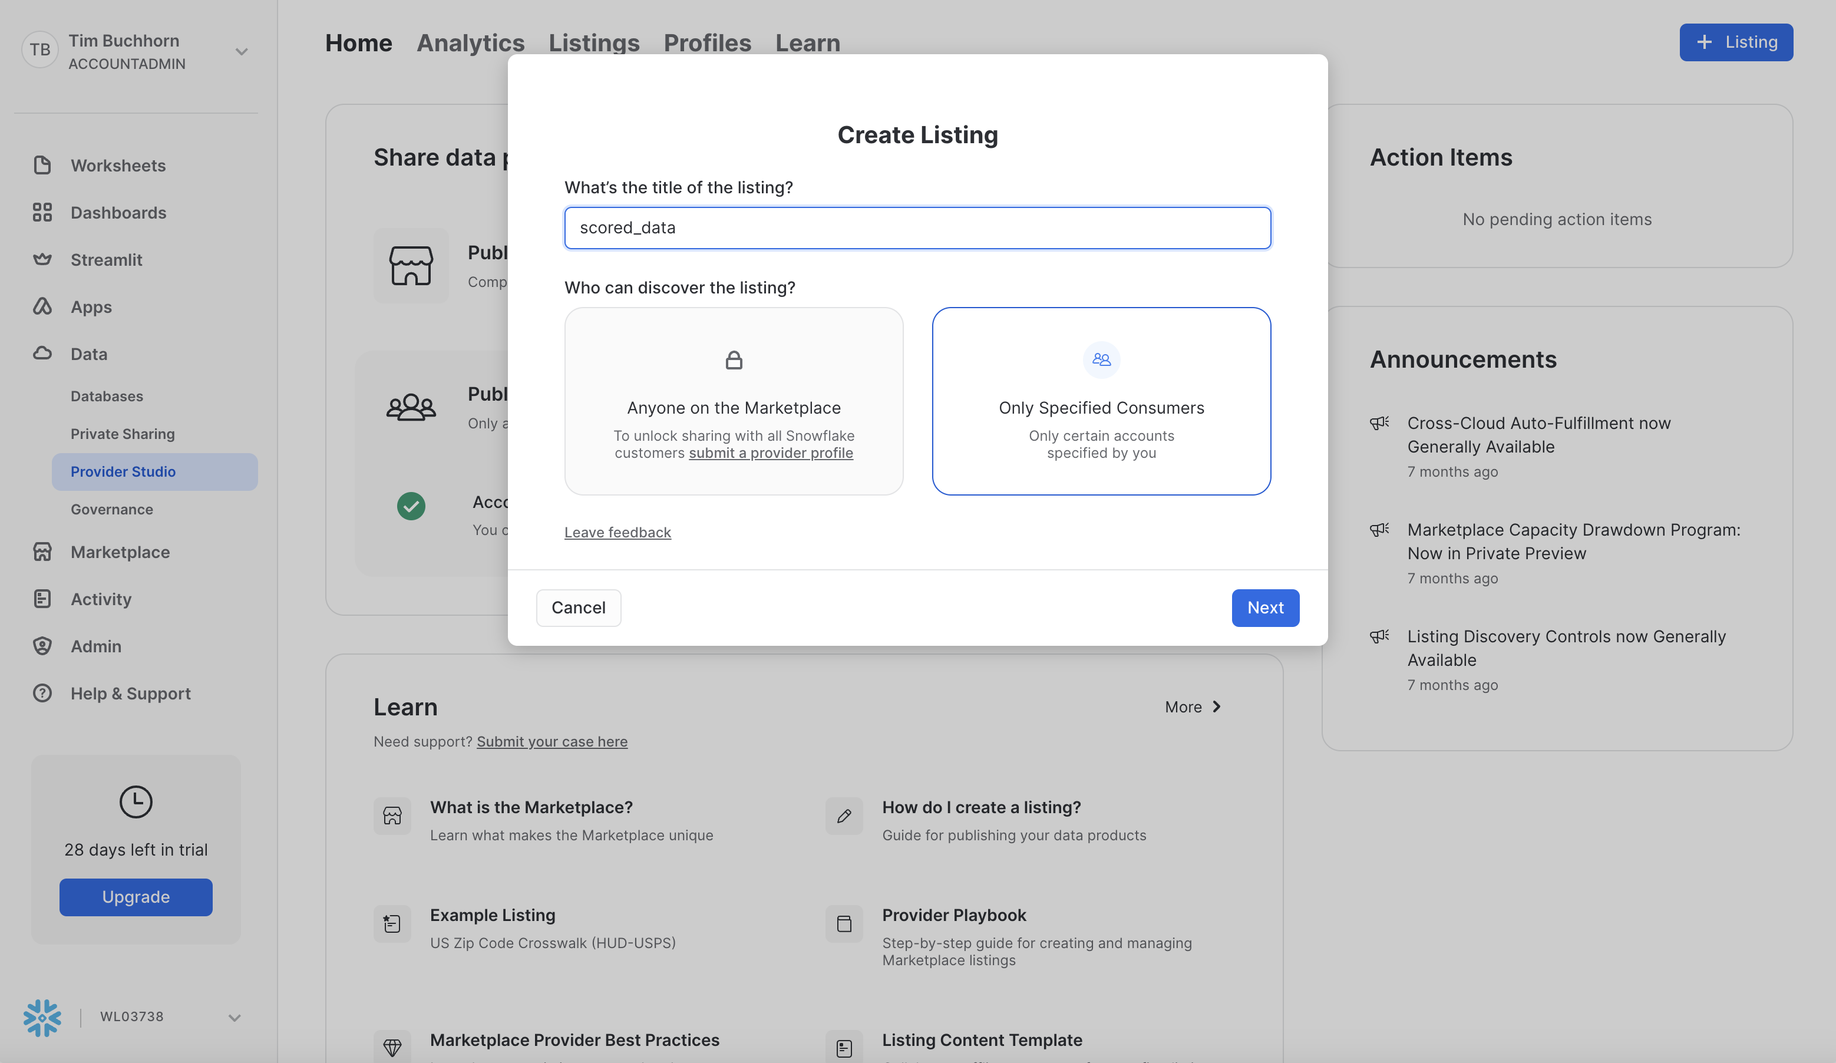Click the Streamlit crown icon
Screen dimensions: 1836x1063
[x=42, y=259]
